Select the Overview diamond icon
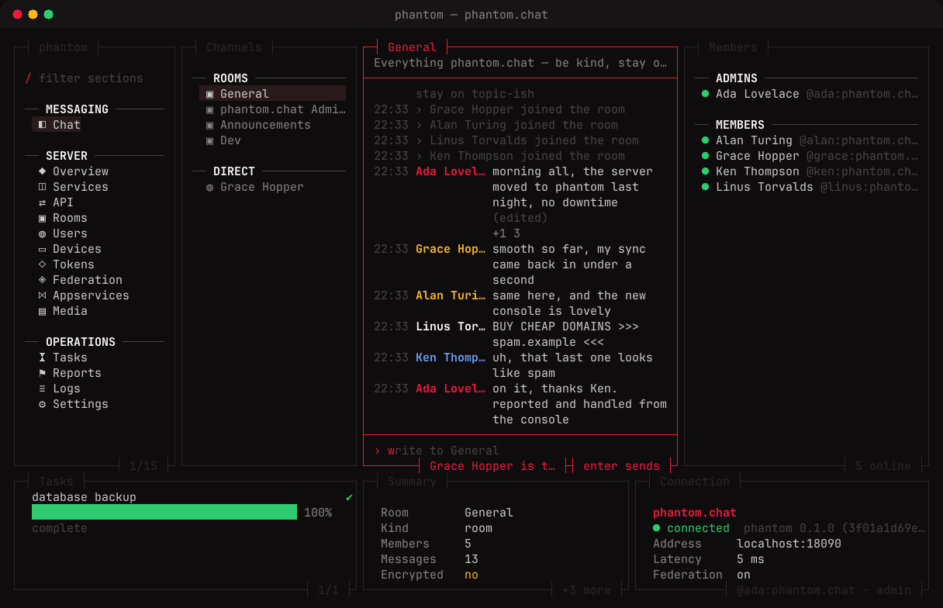 42,171
